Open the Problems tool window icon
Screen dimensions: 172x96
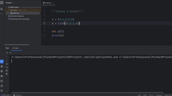2,86
